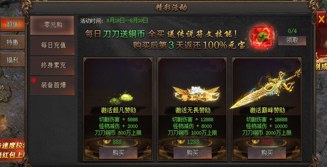Buy the 激活巅峰赞助 package
Screen dimensions: 327x167
267,153
